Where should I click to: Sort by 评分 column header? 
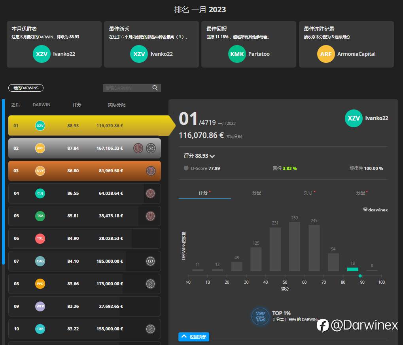tap(77, 105)
